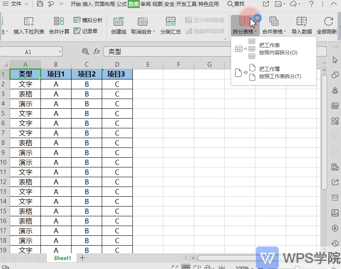Click 插入下拉列表 ribbon button
Image resolution: width=341 pixels, height=269 pixels.
[29, 25]
